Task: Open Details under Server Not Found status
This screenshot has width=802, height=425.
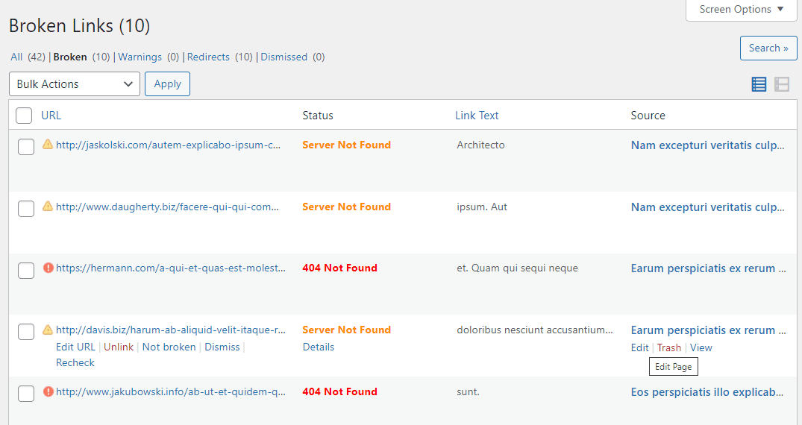Action: click(x=319, y=347)
